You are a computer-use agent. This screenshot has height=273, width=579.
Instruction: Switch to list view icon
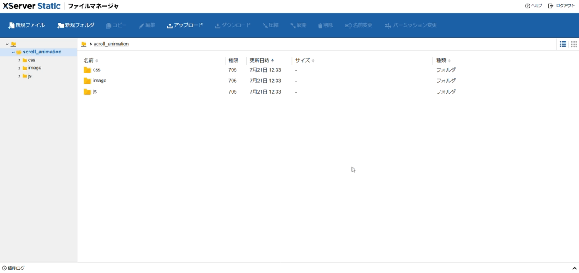coord(563,44)
